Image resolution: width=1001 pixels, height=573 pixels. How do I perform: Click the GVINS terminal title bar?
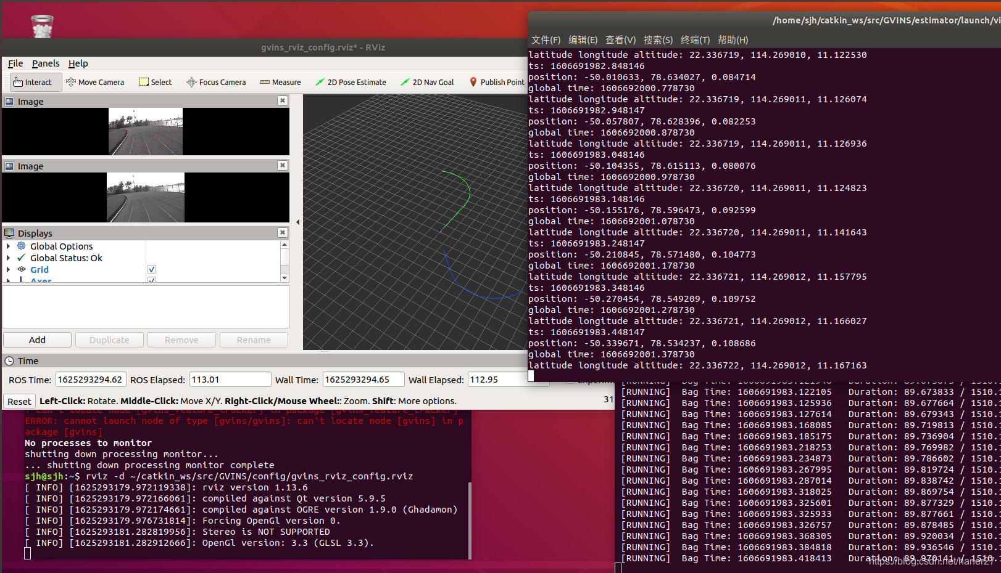[765, 20]
